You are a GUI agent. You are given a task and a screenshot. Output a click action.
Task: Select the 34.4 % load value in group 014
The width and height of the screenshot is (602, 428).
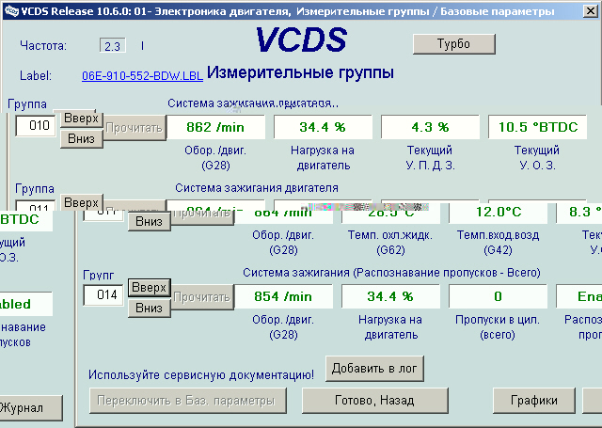point(390,296)
